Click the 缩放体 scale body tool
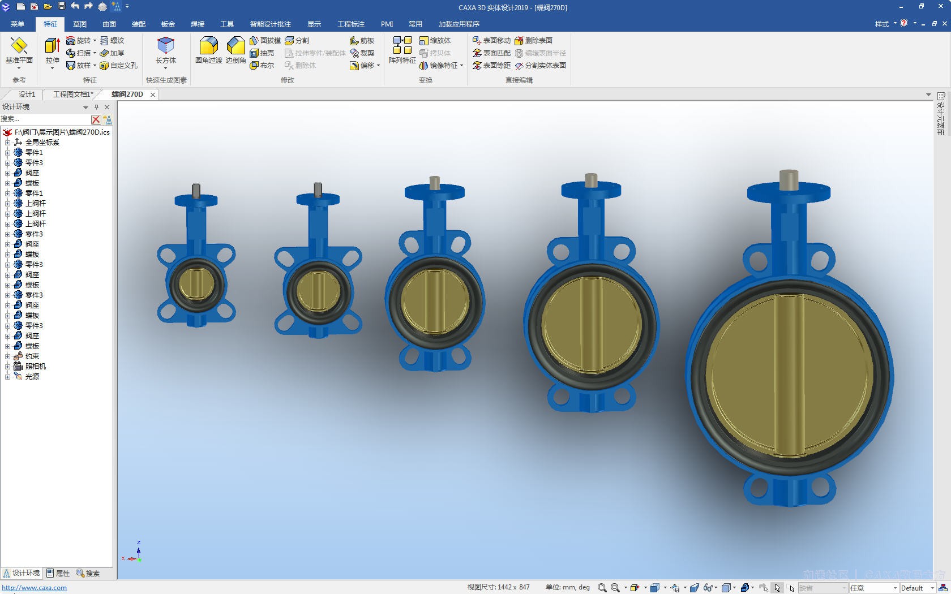 point(435,41)
